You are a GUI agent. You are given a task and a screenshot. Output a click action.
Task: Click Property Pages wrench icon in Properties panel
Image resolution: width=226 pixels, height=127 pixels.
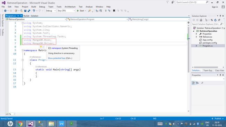click(202, 83)
